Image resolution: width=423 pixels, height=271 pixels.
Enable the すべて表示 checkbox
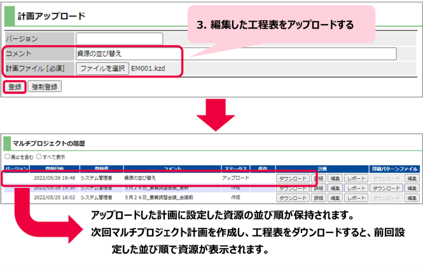[39, 157]
